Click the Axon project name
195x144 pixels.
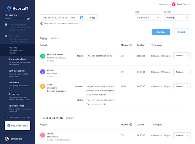pyautogui.click(x=49, y=85)
